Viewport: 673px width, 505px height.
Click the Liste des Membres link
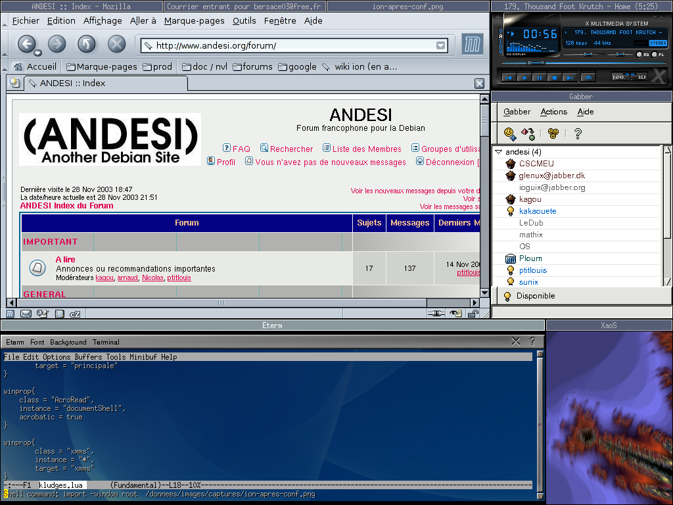367,149
